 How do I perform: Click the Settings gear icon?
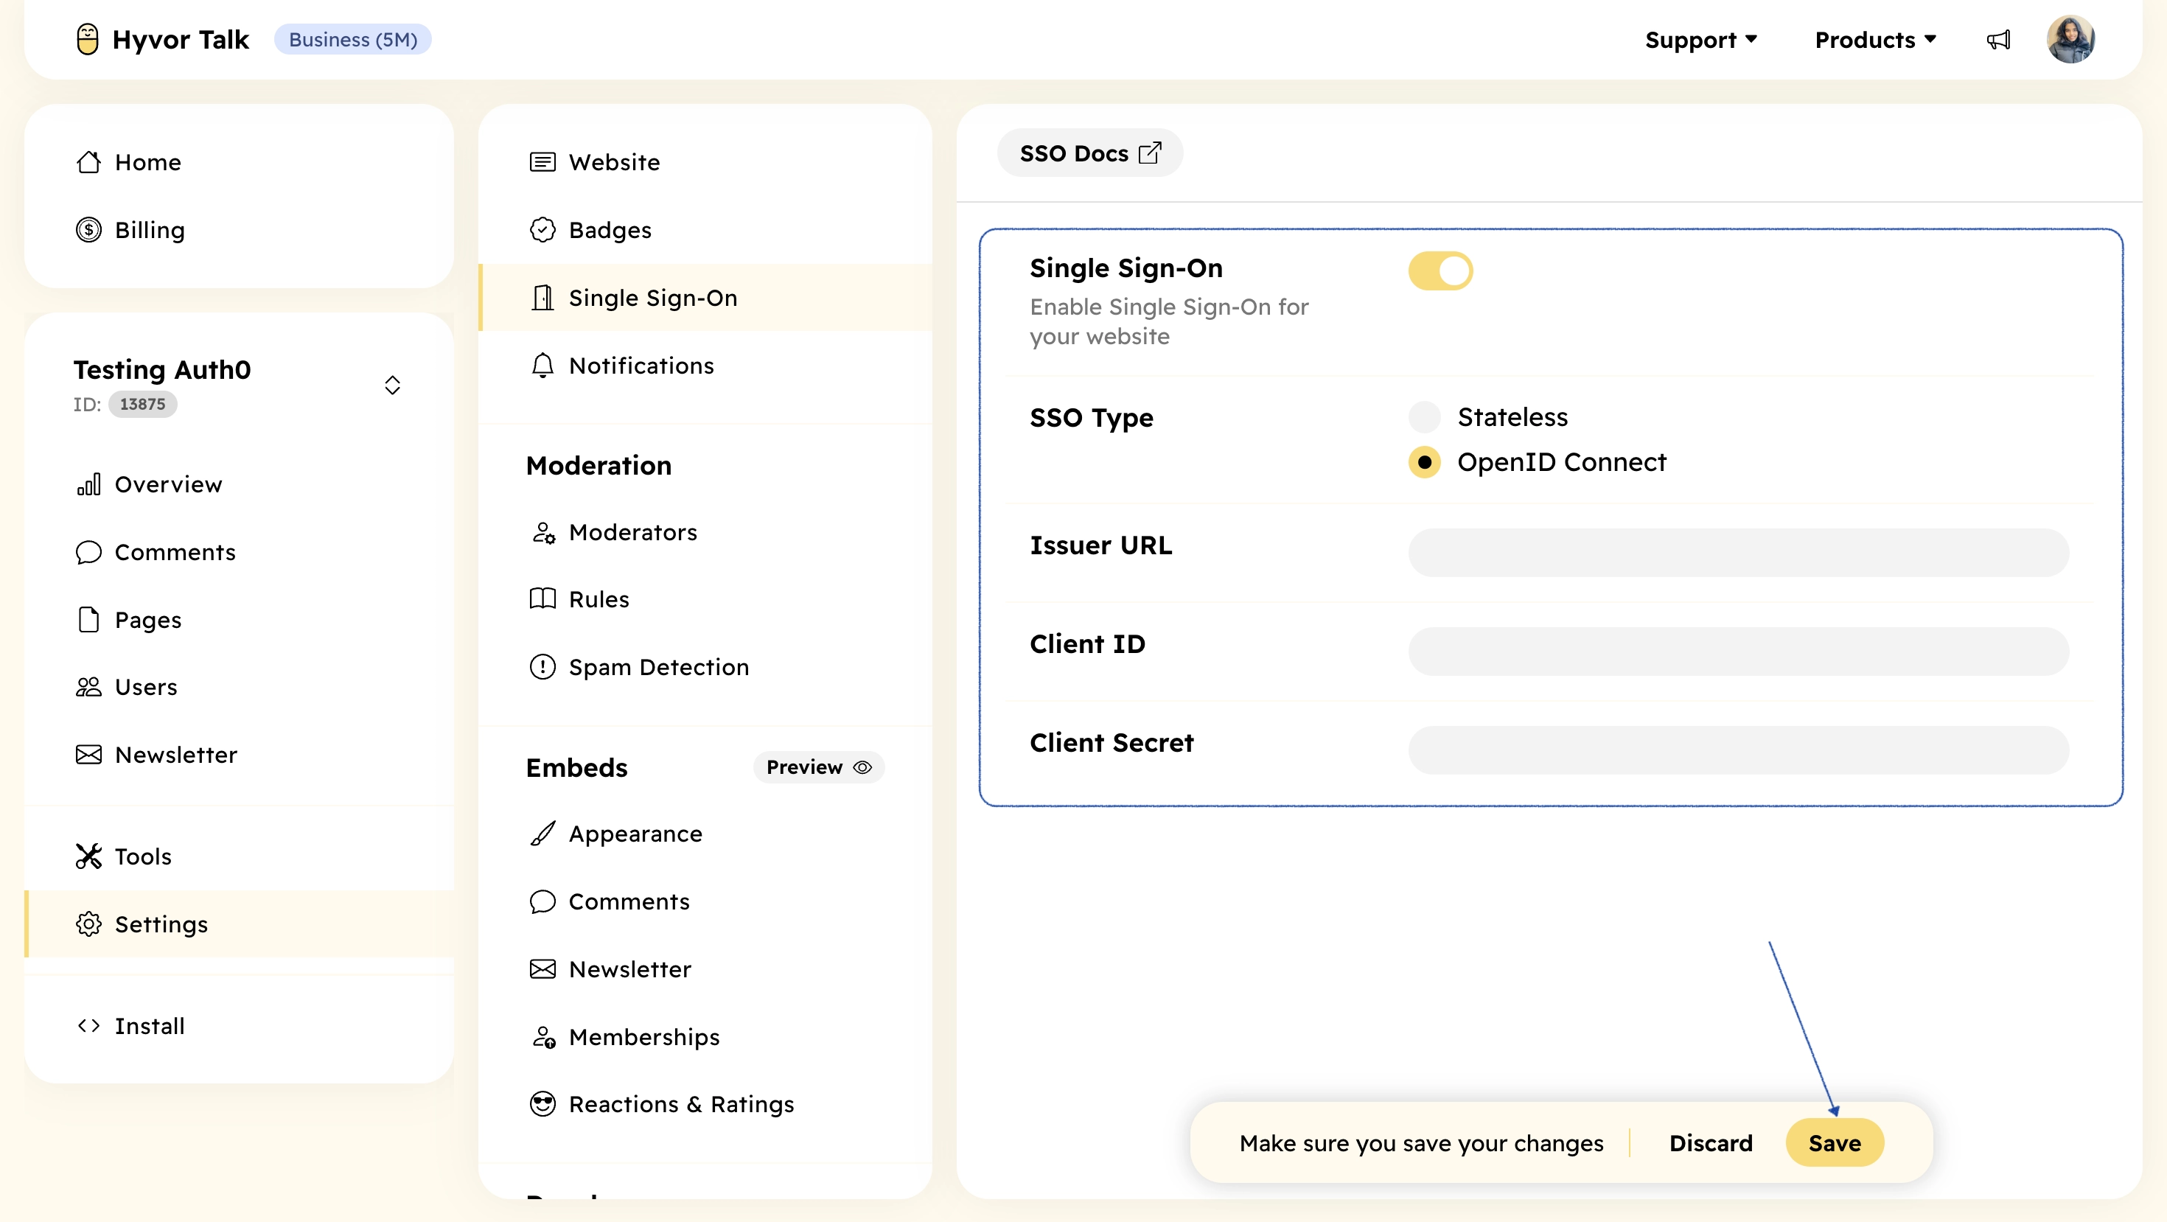[x=88, y=924]
